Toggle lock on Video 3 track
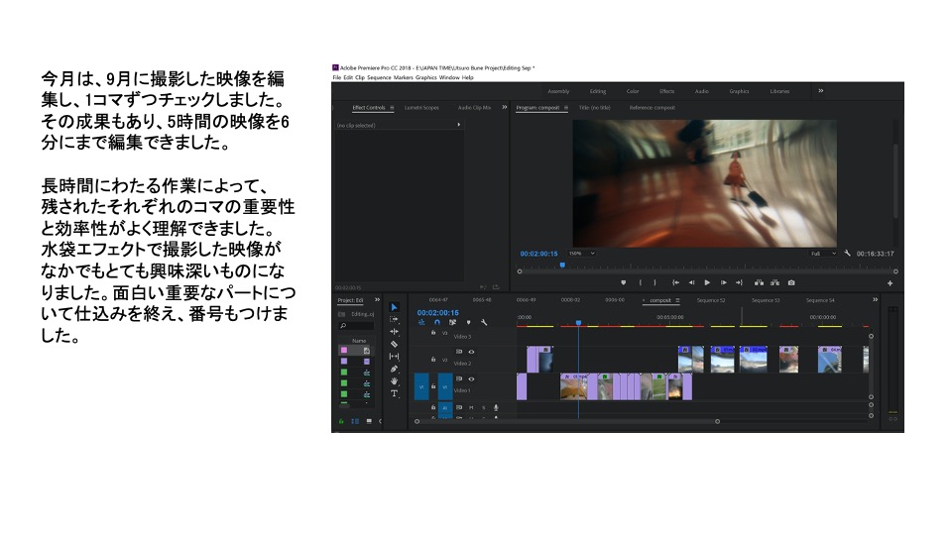 pos(433,333)
